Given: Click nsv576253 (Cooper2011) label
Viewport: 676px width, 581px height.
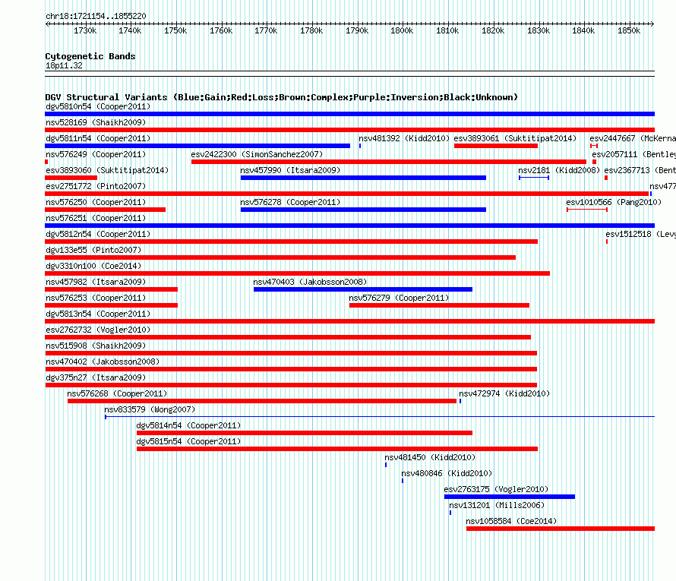Looking at the screenshot, I should pyautogui.click(x=96, y=298).
